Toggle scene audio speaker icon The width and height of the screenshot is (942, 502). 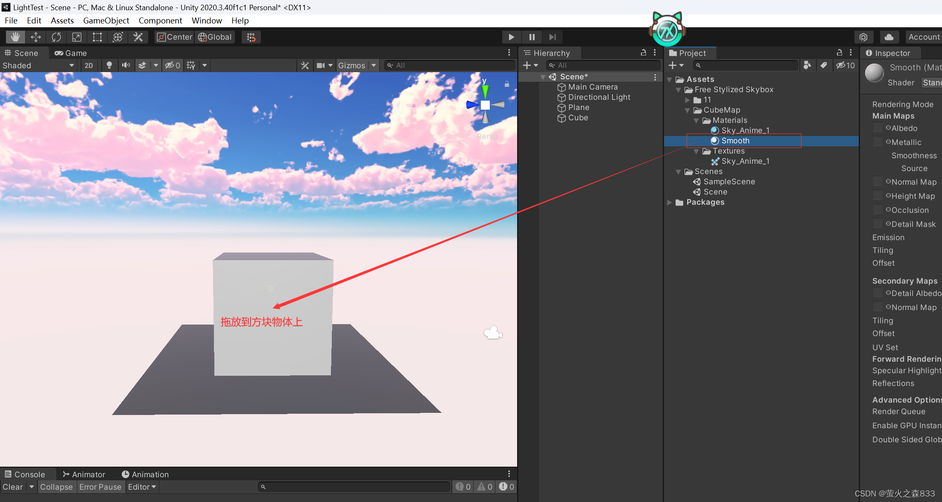click(126, 65)
